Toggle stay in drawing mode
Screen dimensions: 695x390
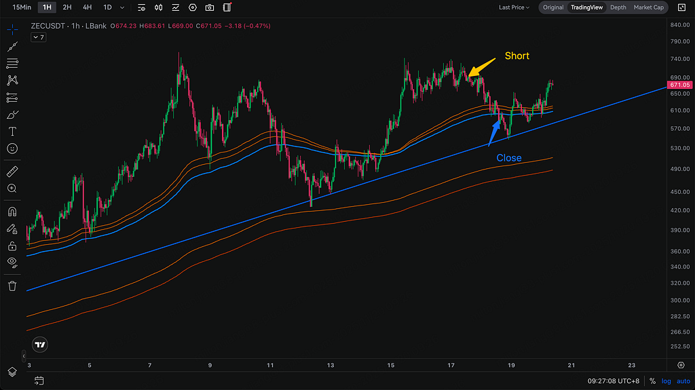click(x=12, y=229)
